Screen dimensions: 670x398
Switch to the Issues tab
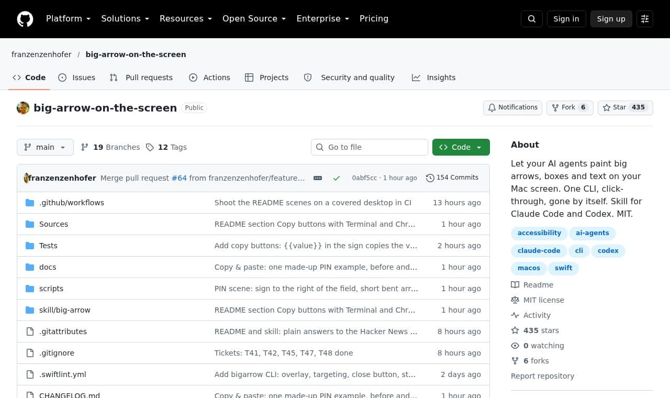click(x=77, y=78)
